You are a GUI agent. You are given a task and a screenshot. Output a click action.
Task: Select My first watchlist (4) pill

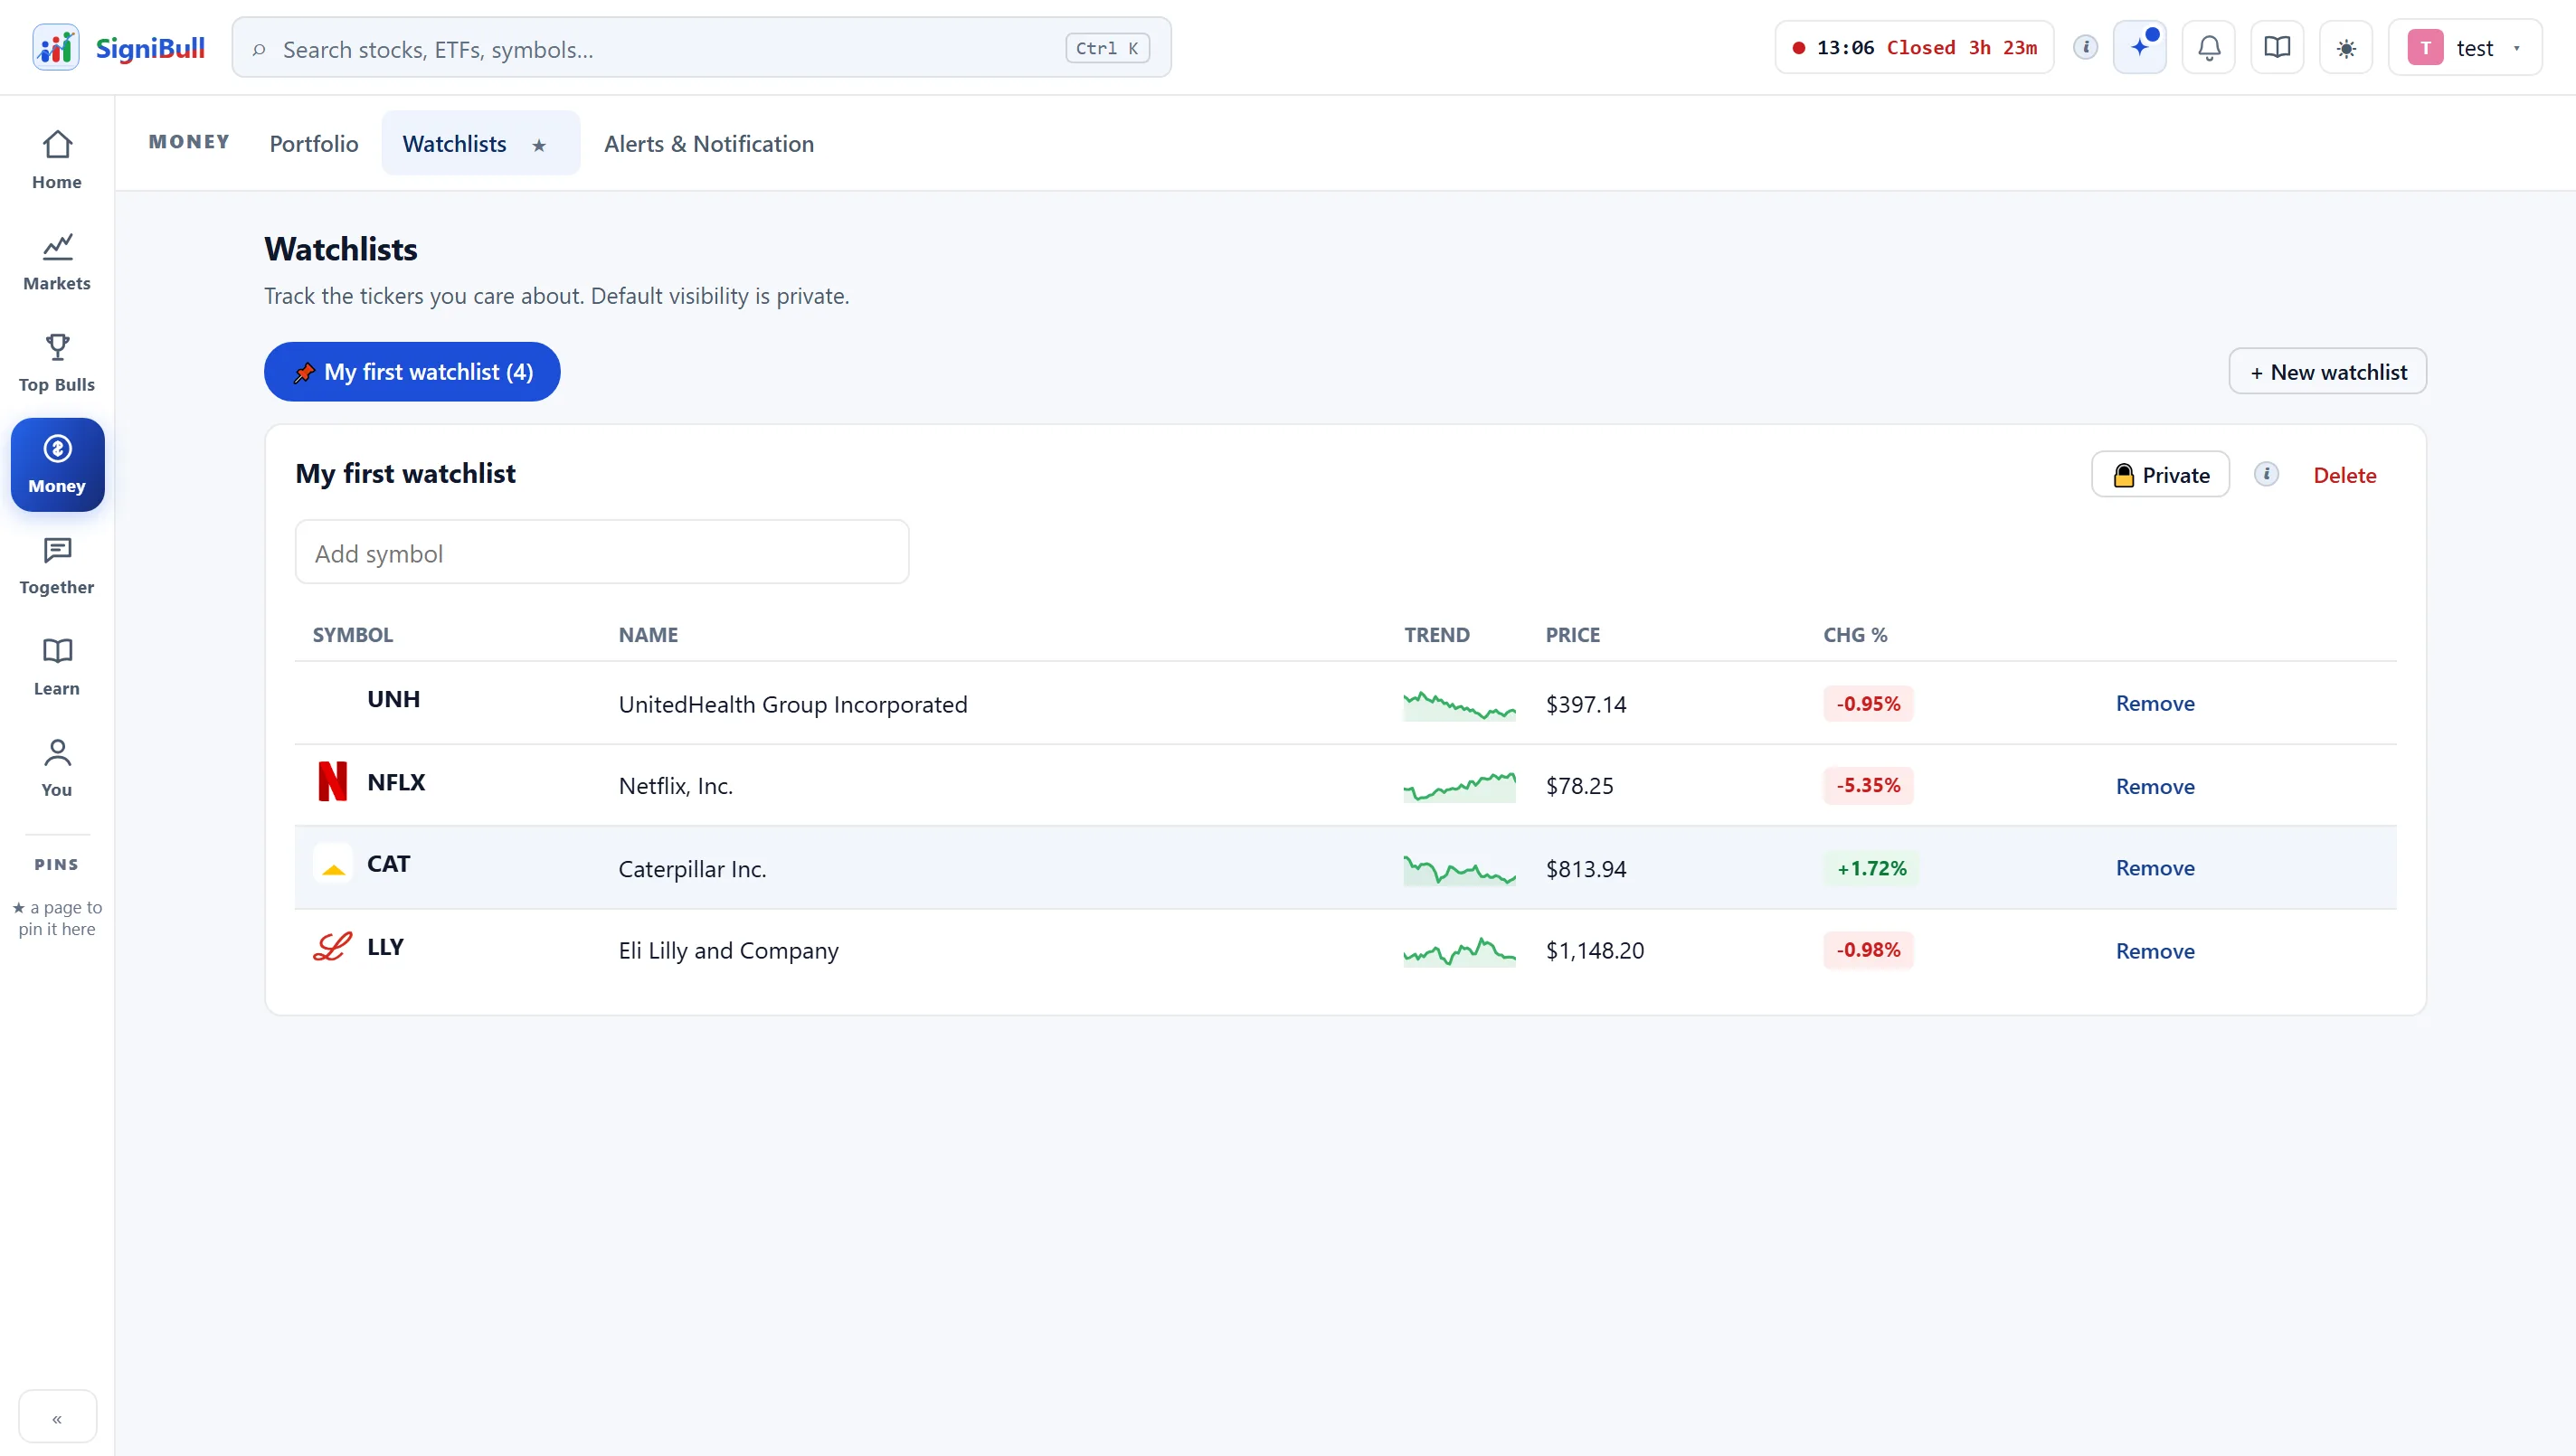click(412, 371)
